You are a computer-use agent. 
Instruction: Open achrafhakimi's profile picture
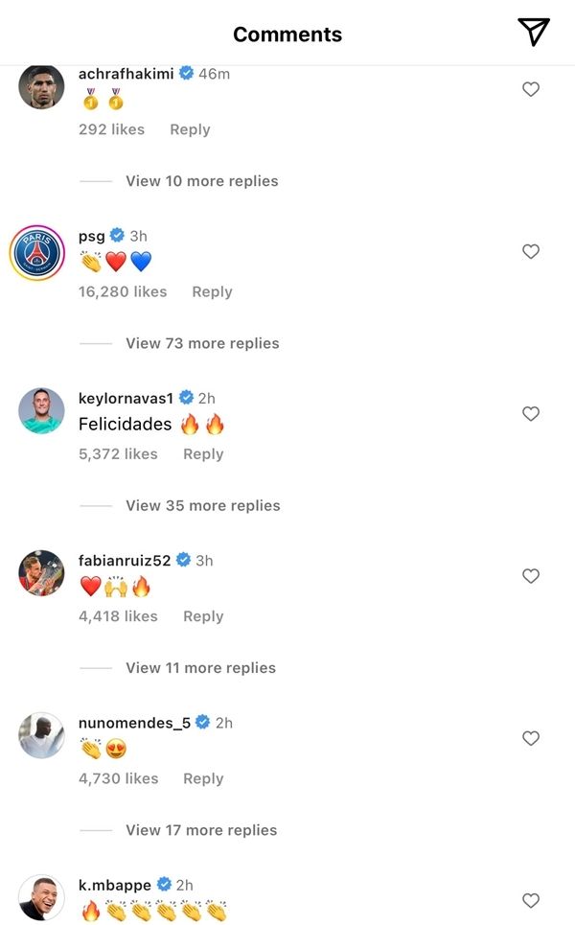click(x=41, y=87)
